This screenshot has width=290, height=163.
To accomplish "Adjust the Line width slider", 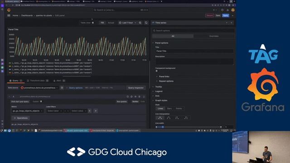I will point(188,127).
